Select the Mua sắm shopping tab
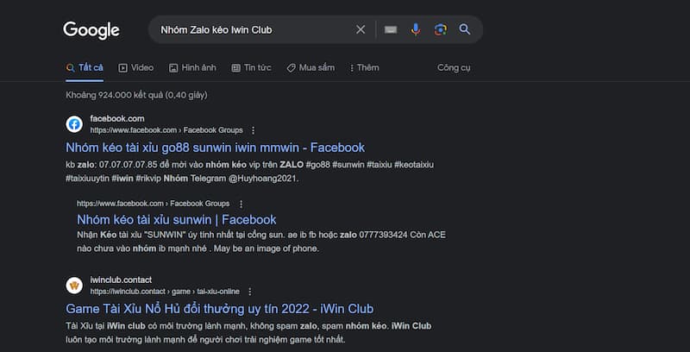Viewport: 690px width, 352px height. (310, 67)
